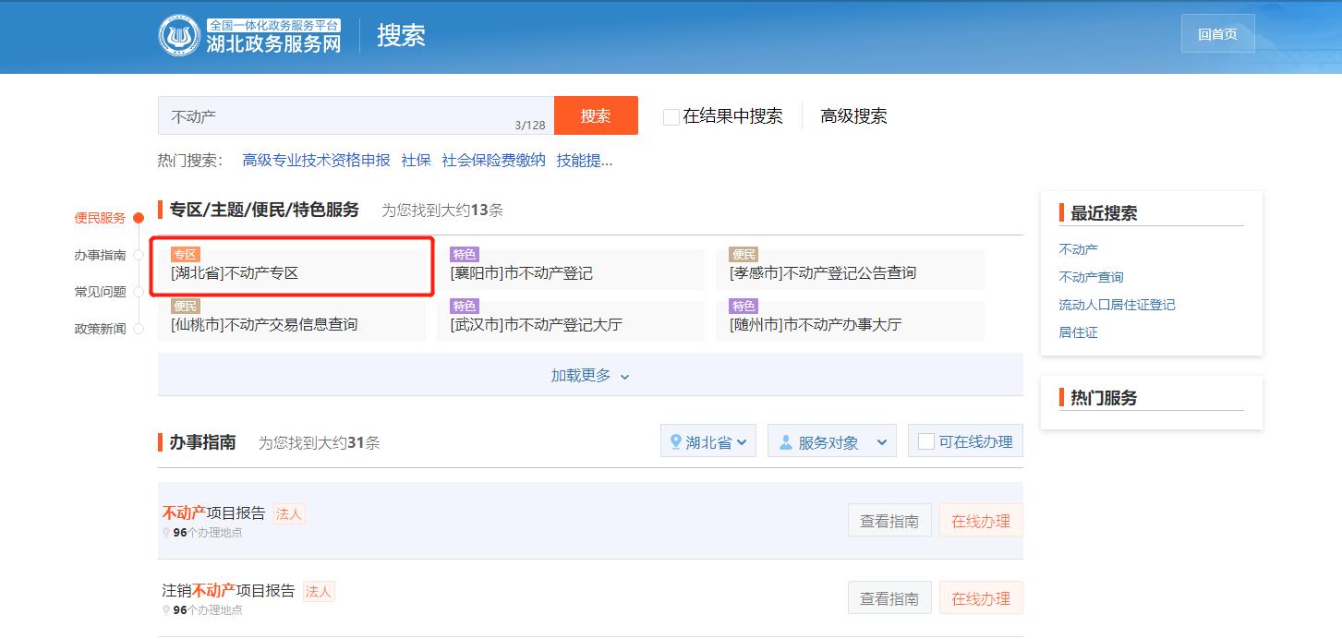Screen dimensions: 1342x639
Task: Click the orange 搜索 button
Action: pyautogui.click(x=596, y=115)
